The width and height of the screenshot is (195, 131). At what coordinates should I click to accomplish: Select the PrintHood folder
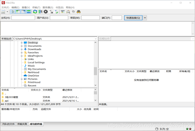[x=34, y=82]
